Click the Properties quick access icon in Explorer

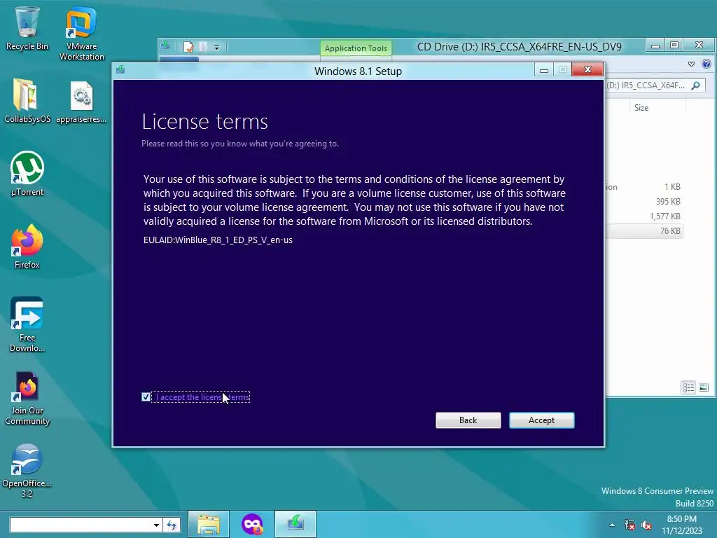pyautogui.click(x=188, y=47)
